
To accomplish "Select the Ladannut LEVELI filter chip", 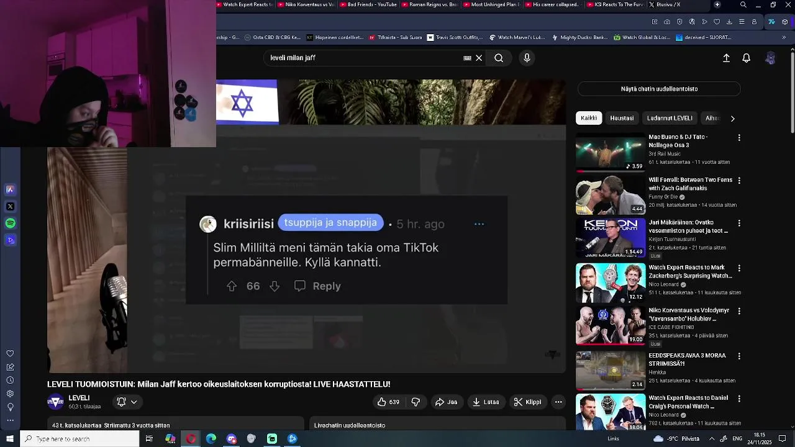I will click(670, 118).
